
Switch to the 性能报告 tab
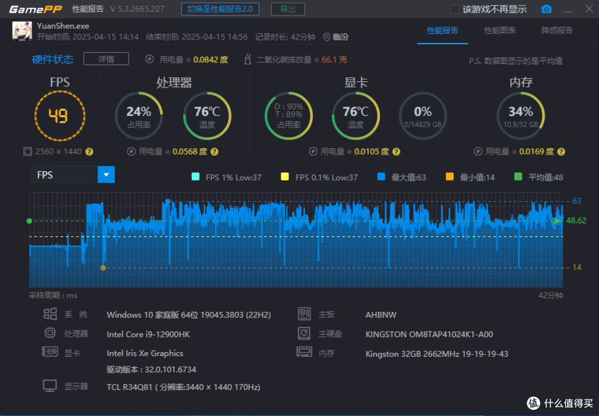point(443,30)
